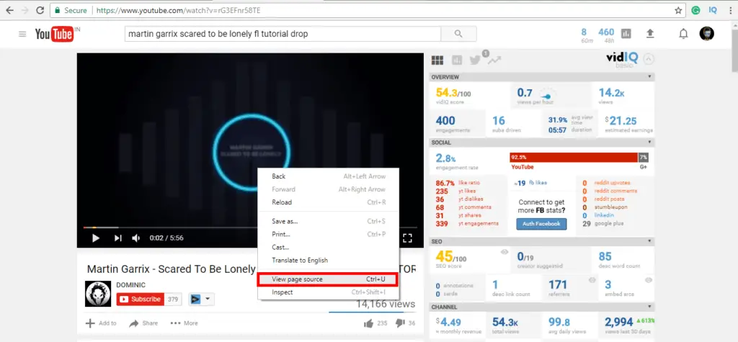Toggle the eye icon on SEO score
Image resolution: width=738 pixels, height=342 pixels.
click(504, 252)
